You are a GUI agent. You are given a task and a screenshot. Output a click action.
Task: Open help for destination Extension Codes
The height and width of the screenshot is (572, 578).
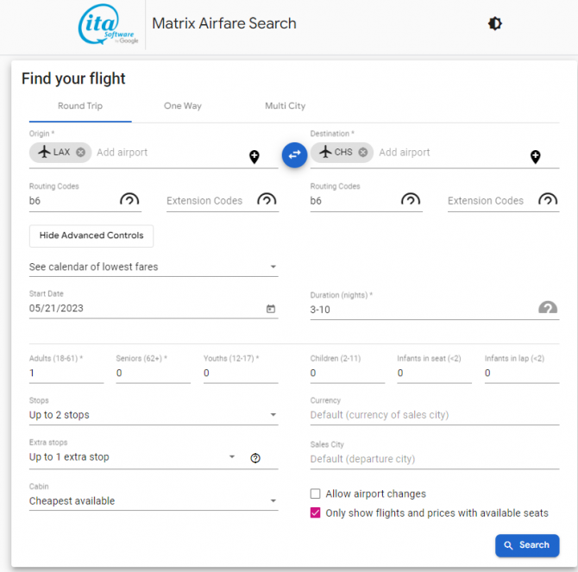(548, 199)
